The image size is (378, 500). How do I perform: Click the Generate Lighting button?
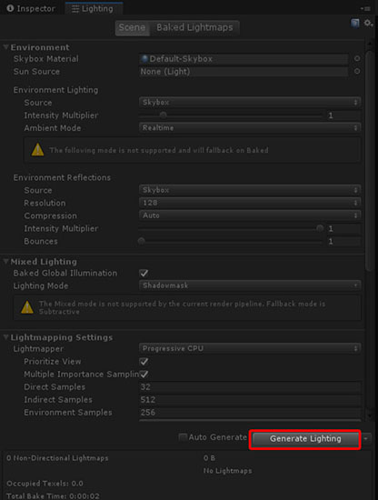point(305,439)
